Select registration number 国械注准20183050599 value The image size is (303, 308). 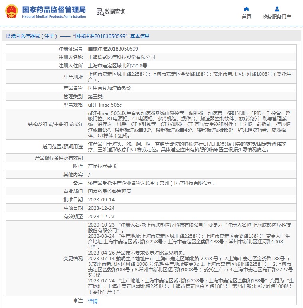[x=113, y=49]
